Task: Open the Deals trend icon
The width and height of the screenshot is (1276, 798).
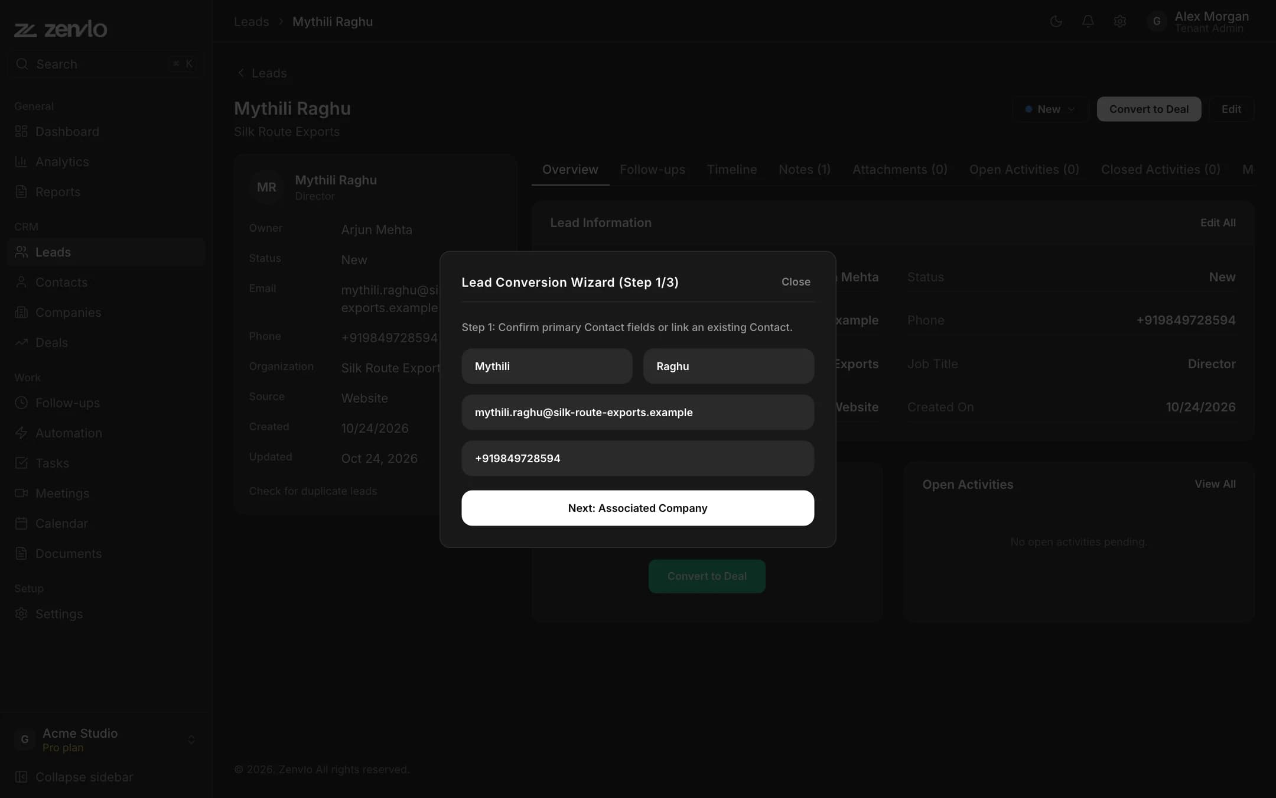Action: (21, 342)
